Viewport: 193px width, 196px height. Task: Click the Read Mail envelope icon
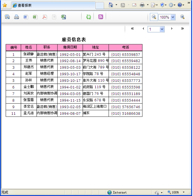pos(134,5)
